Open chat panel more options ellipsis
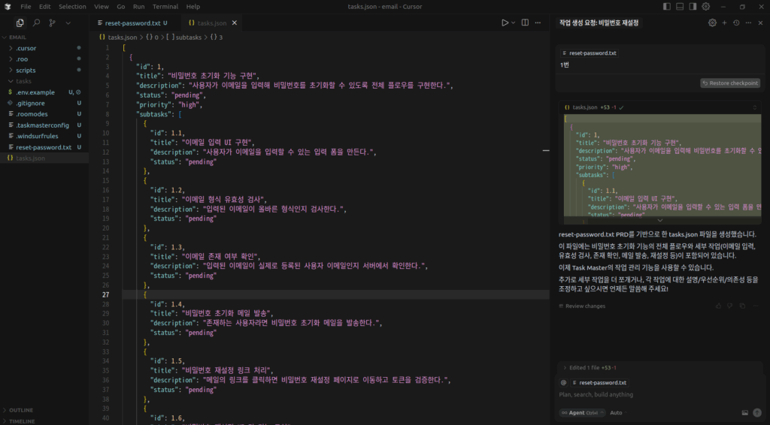Screen dimensions: 770x425 tap(748, 23)
